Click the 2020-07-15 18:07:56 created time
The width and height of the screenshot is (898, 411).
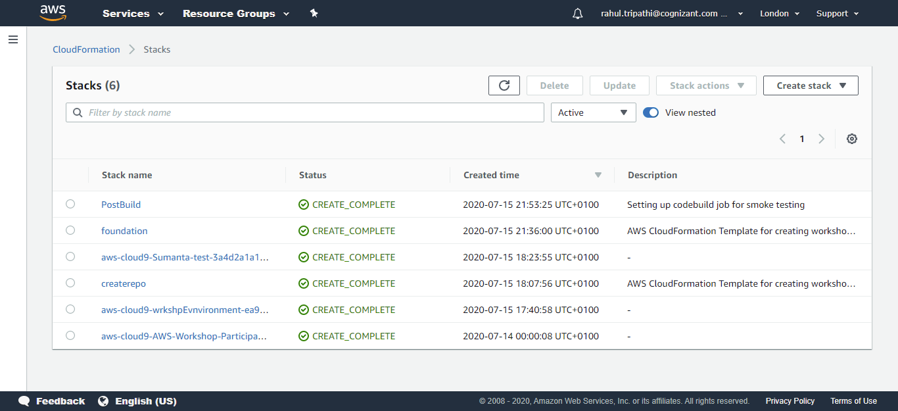point(531,283)
